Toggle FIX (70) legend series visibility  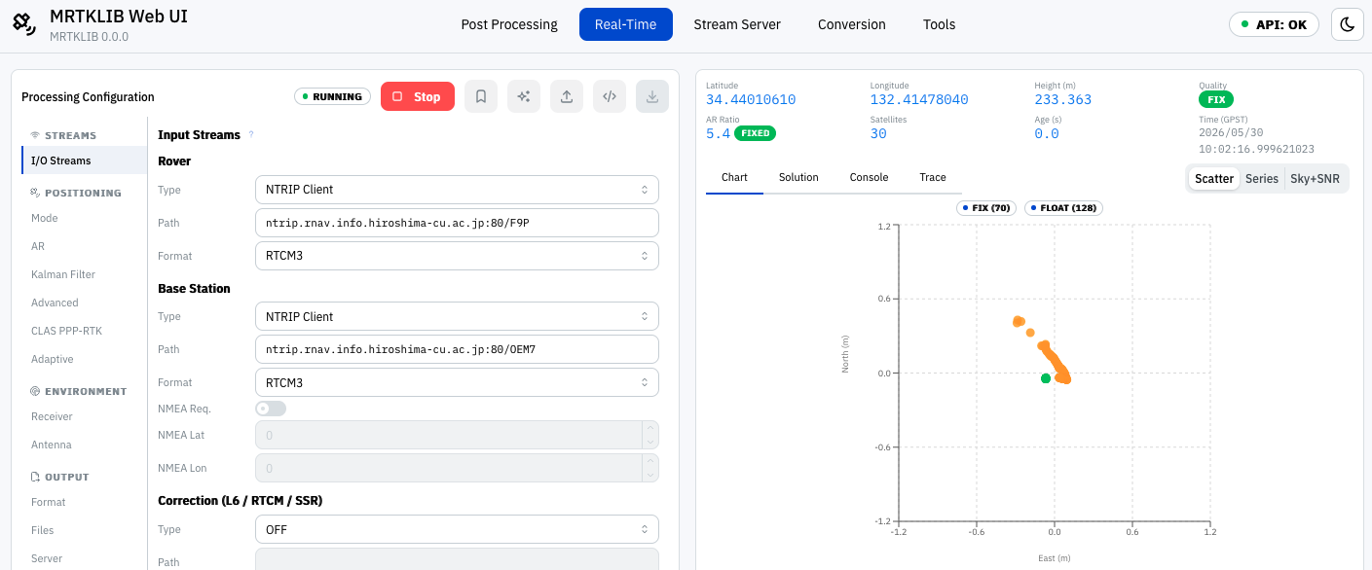coord(986,208)
